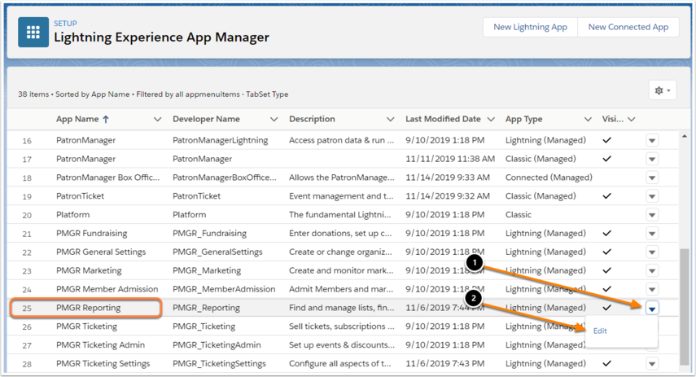Click the vertical scrollbar thumb
Viewport: 696px width, 377px height.
[x=685, y=306]
